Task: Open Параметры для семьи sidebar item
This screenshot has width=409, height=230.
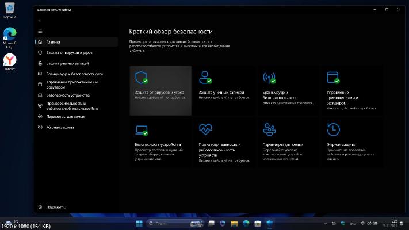Action: pos(66,116)
